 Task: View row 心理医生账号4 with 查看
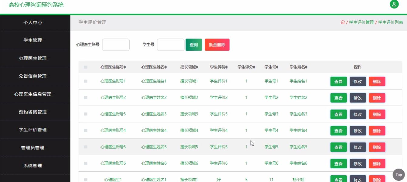[x=338, y=131]
